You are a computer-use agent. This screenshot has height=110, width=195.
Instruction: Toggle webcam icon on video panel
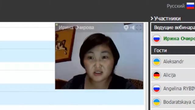pos(126,28)
